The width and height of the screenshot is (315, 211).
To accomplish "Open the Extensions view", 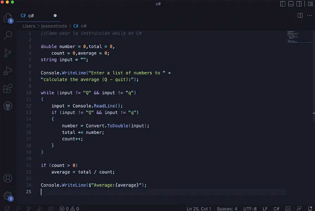I will click(x=8, y=88).
